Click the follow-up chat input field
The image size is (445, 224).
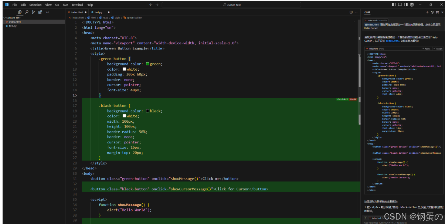403,223
